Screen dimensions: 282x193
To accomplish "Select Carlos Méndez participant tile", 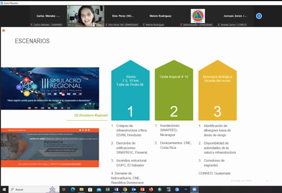I will click(48, 16).
